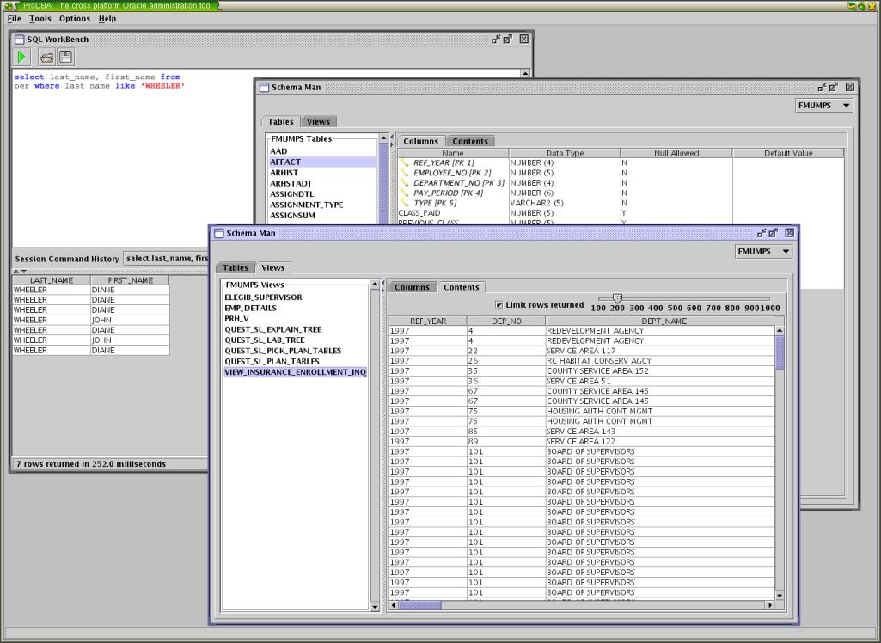Open the FMUMPS dropdown in back Schema Man
The width and height of the screenshot is (881, 643).
click(824, 106)
